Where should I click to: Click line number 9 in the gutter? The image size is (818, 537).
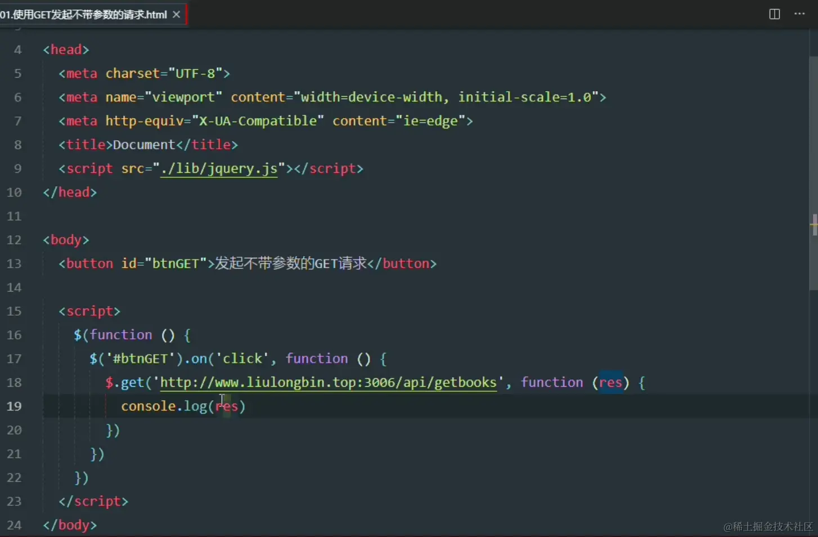[x=17, y=169]
